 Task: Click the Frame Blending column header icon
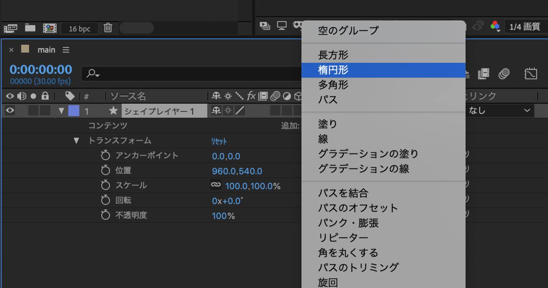(263, 96)
